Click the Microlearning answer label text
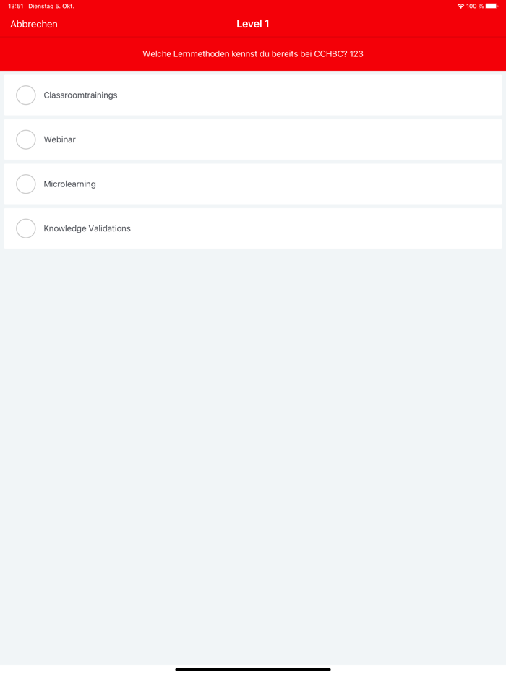 69,184
